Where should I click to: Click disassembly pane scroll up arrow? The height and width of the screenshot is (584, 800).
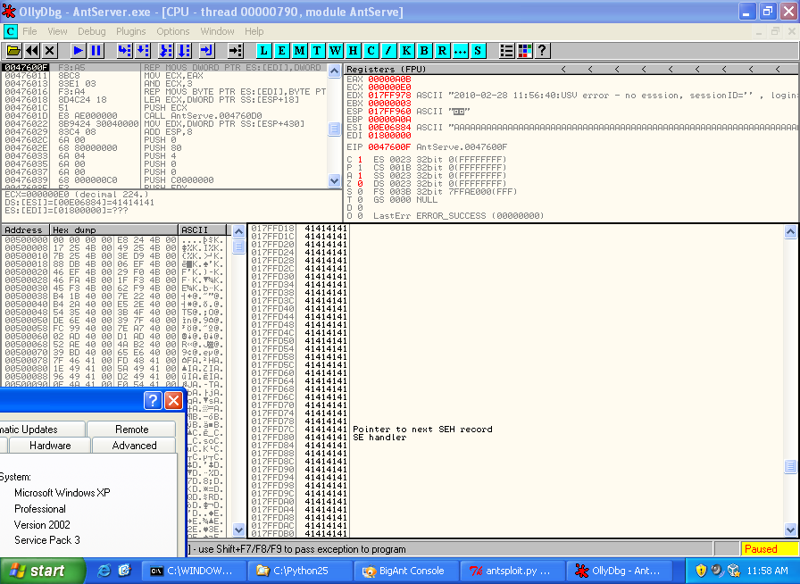click(x=334, y=71)
